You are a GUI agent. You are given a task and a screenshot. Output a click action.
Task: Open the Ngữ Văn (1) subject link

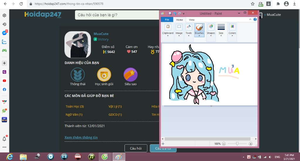tap(74, 114)
